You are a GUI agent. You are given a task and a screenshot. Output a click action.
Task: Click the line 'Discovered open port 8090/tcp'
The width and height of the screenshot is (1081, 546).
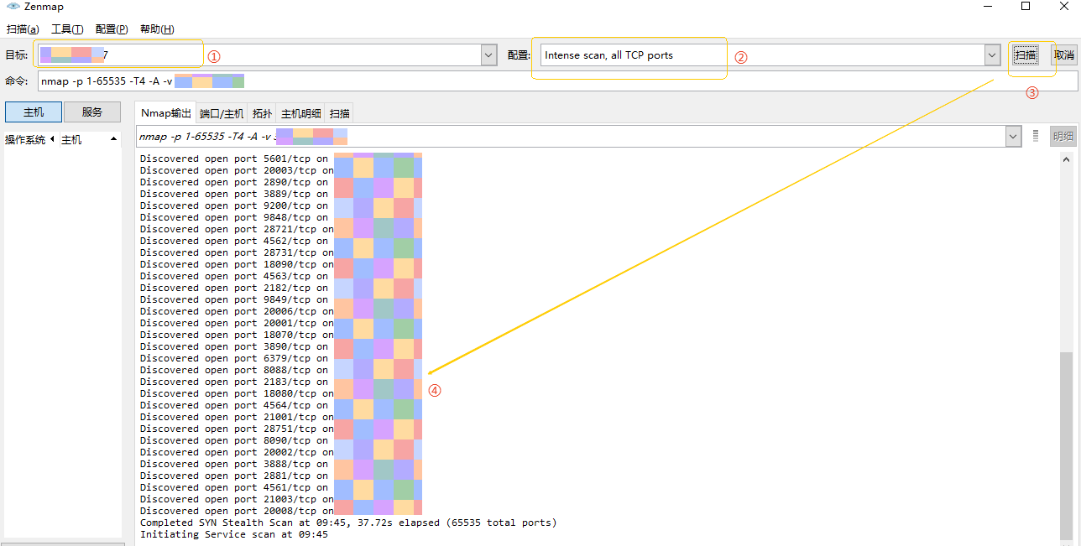[x=234, y=440]
